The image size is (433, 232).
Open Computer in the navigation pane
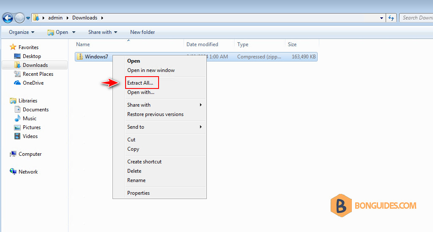click(30, 154)
